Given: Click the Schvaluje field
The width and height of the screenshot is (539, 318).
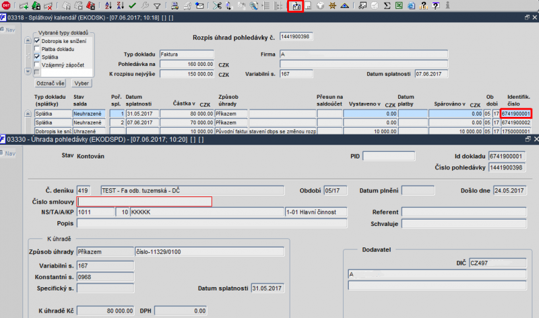Looking at the screenshot, I should (x=464, y=224).
